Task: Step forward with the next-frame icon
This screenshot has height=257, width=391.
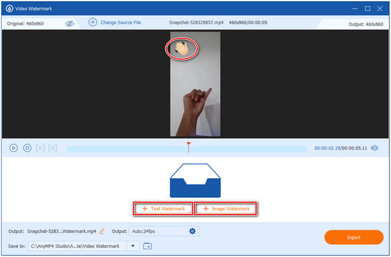Action: click(x=40, y=148)
